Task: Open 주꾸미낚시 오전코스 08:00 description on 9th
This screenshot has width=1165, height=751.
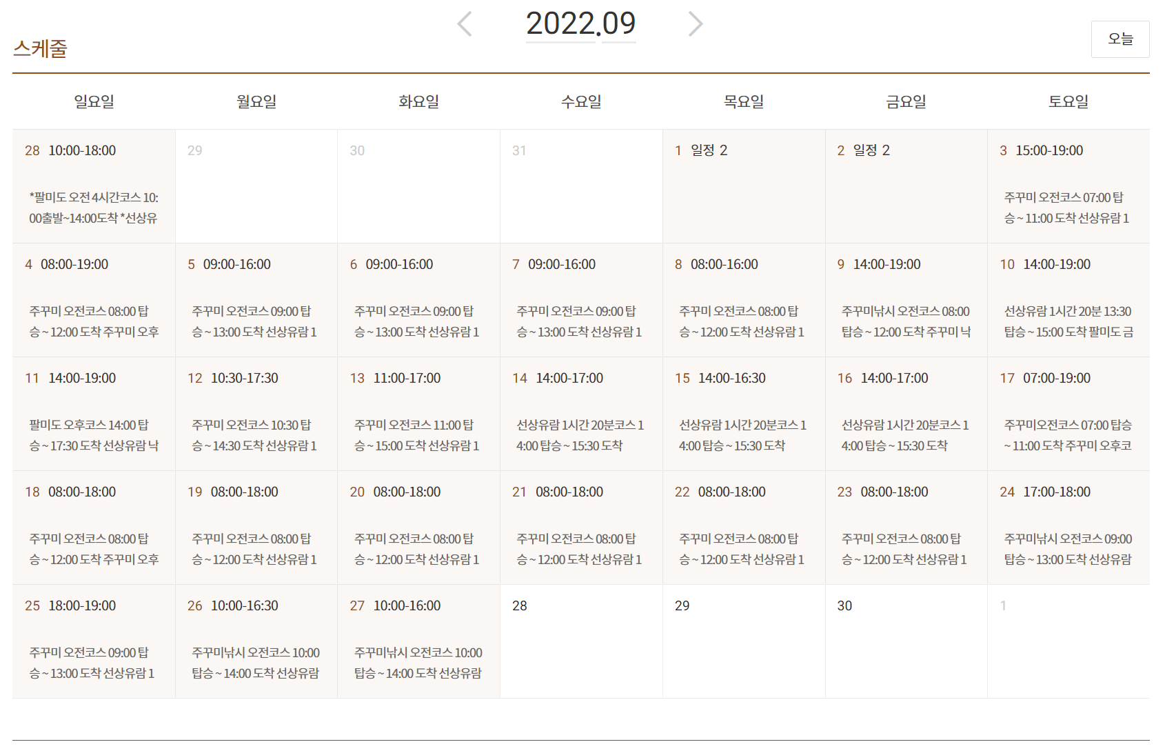Action: tap(906, 321)
